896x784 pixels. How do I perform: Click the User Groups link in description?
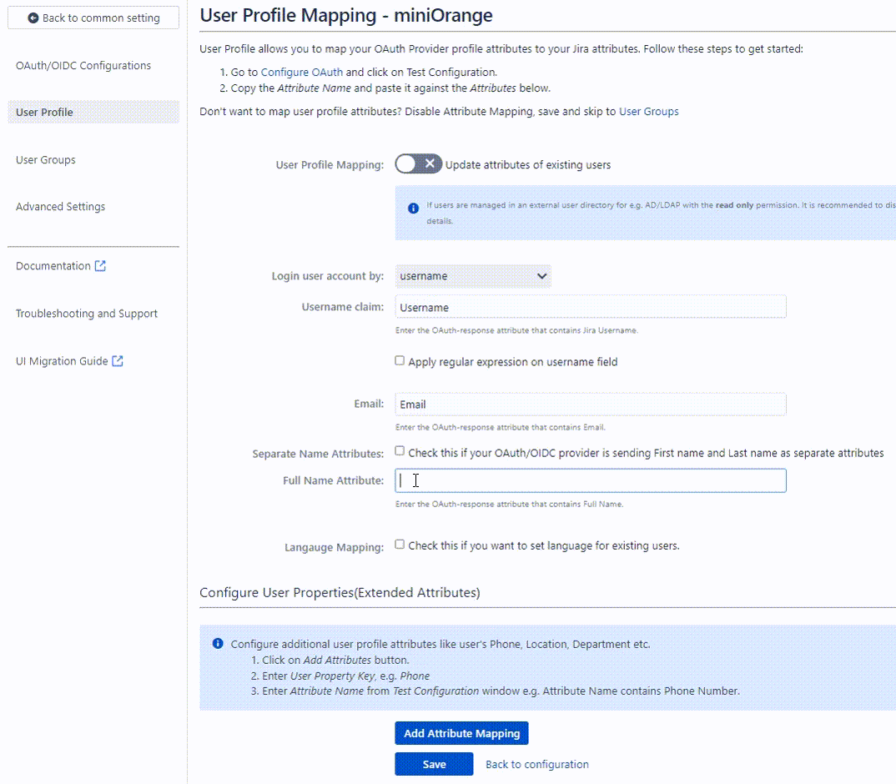point(648,112)
